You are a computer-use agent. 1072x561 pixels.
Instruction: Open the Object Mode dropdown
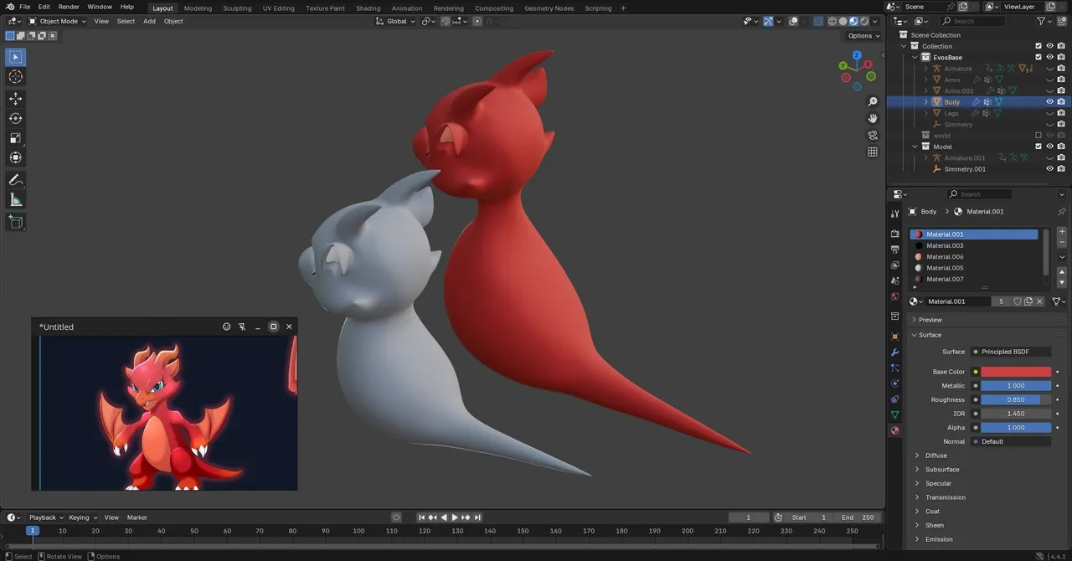click(x=58, y=21)
